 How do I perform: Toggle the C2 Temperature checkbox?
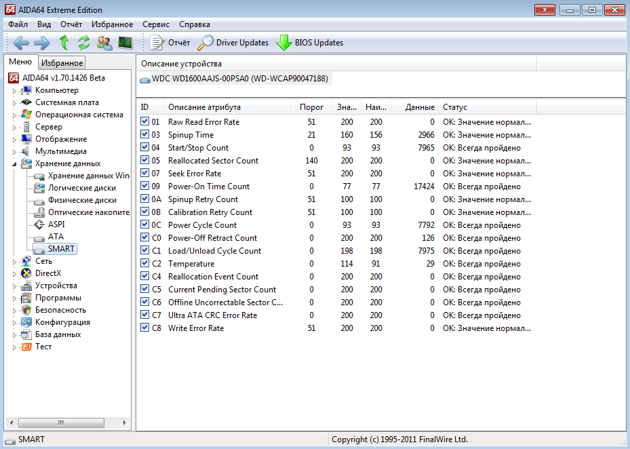tap(144, 263)
